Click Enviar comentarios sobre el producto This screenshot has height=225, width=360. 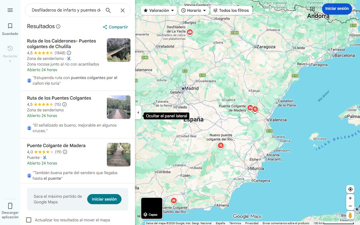click(286, 223)
